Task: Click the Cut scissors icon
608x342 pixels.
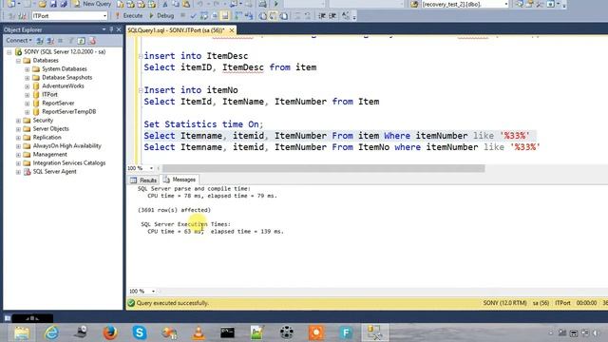Action: [165, 4]
